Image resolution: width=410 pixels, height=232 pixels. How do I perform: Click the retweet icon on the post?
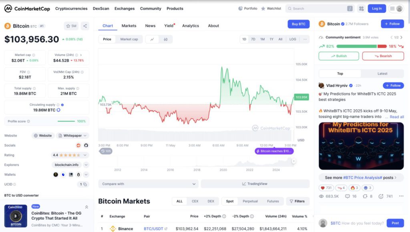[365, 196]
